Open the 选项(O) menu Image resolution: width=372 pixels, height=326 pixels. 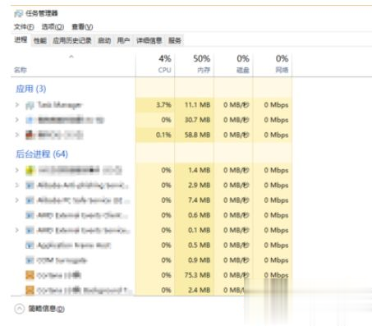click(x=53, y=27)
